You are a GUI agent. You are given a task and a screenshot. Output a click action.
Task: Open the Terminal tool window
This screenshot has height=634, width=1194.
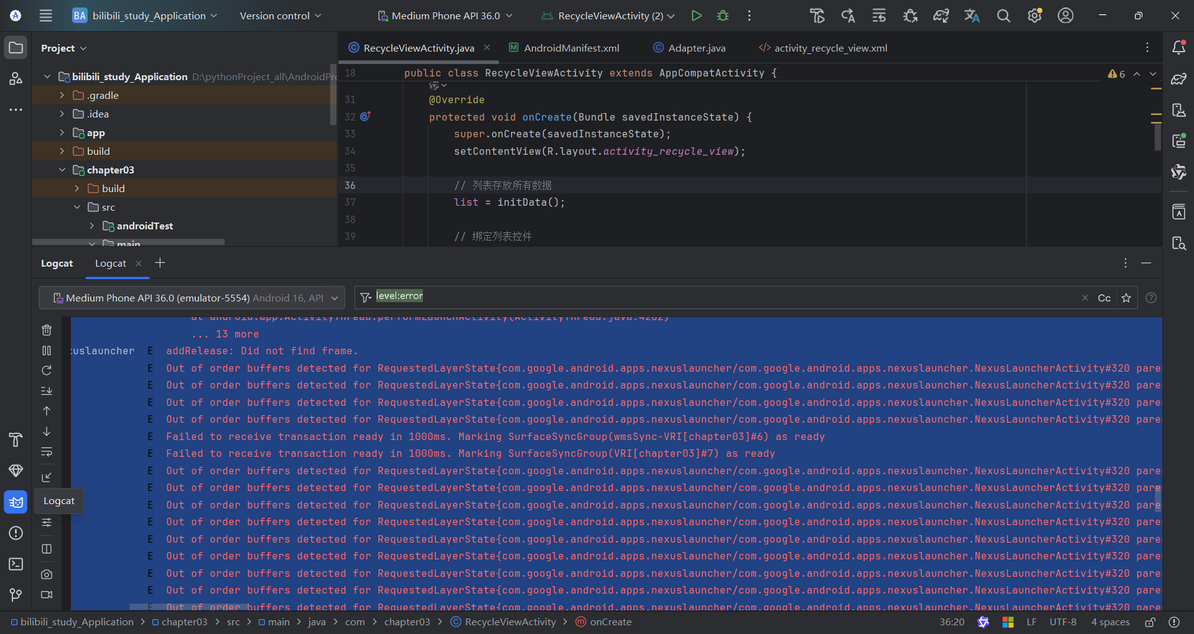[16, 564]
